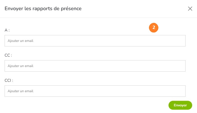Place cursor in blind-copy CCI box

[x=95, y=91]
